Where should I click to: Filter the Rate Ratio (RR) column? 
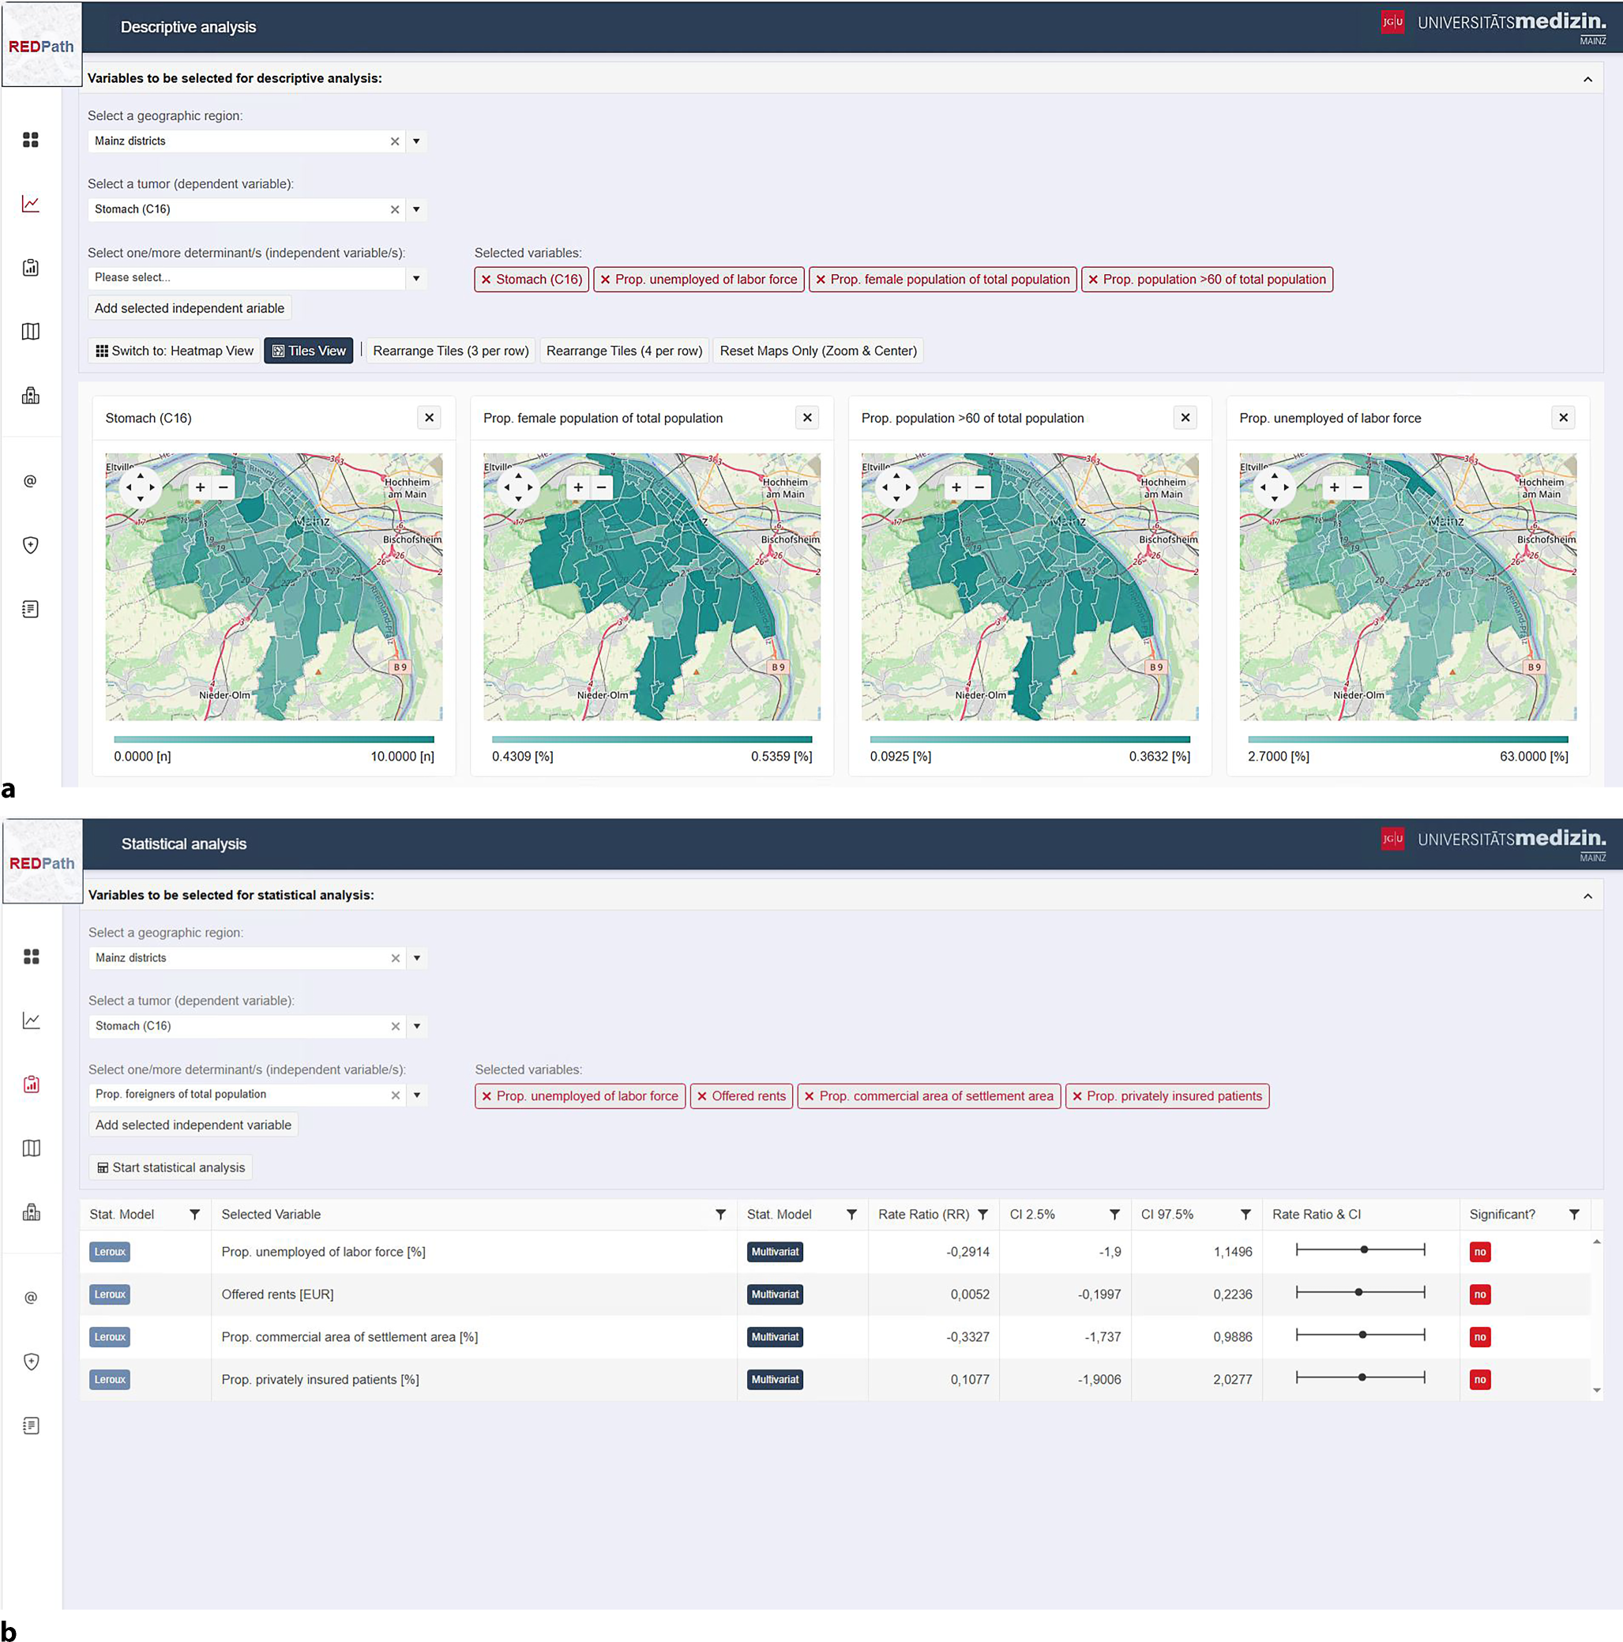(983, 1215)
